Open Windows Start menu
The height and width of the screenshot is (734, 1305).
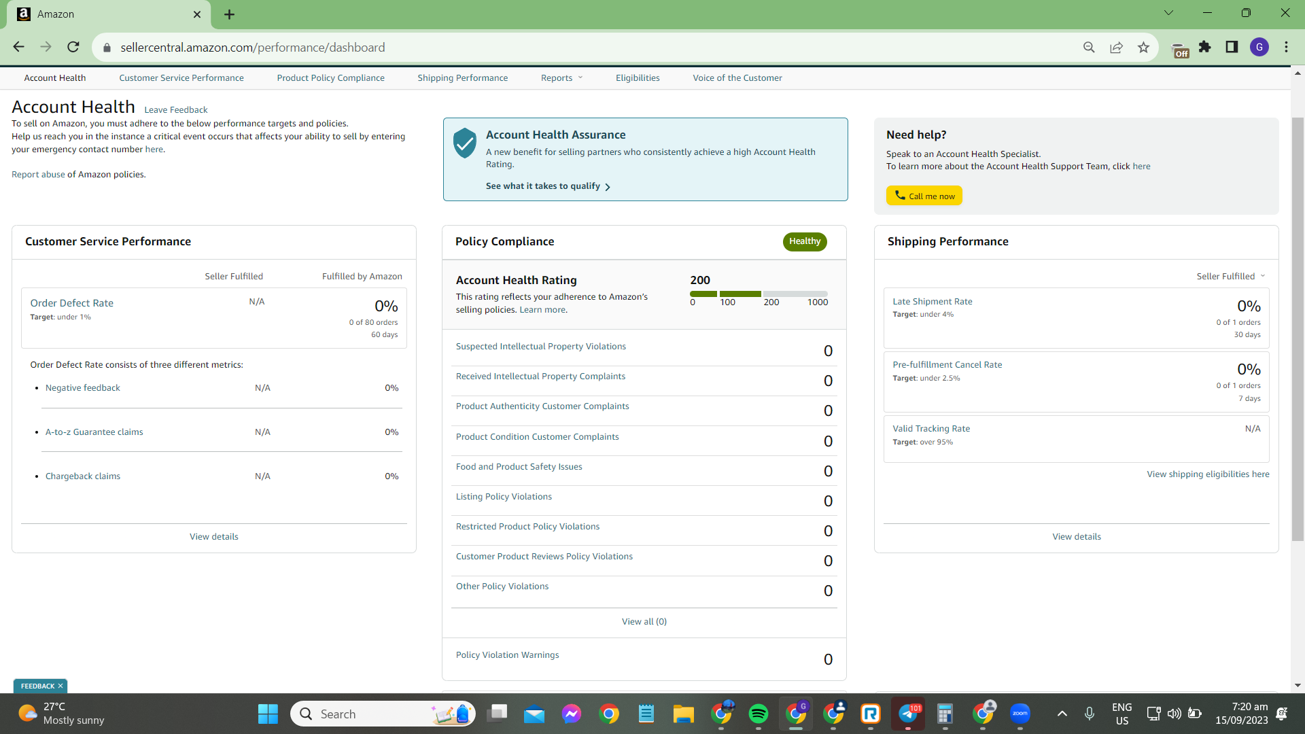coord(268,714)
